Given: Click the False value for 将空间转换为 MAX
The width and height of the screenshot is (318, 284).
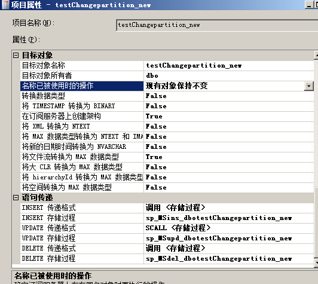Looking at the screenshot, I should (156, 187).
